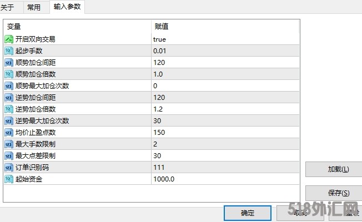Click the 赋值 column header

225,26
